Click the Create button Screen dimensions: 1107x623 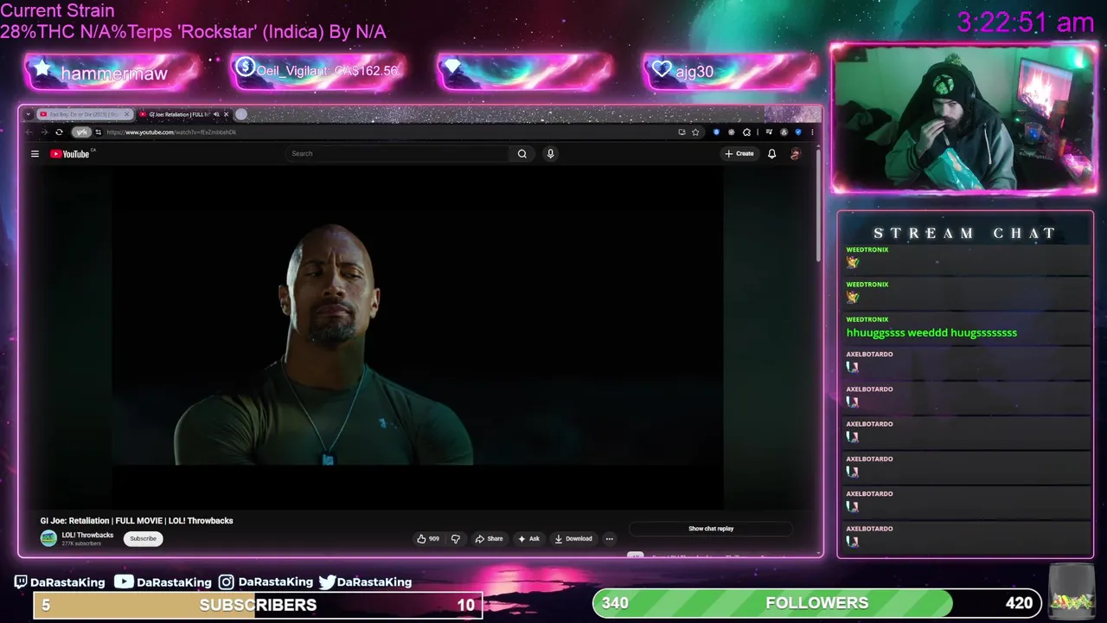pos(739,154)
